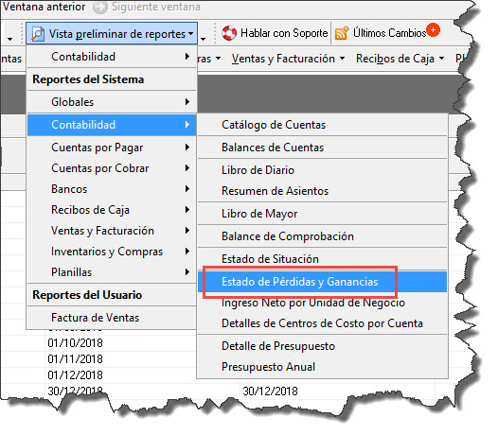Expand the Bancos reports submenu

112,189
